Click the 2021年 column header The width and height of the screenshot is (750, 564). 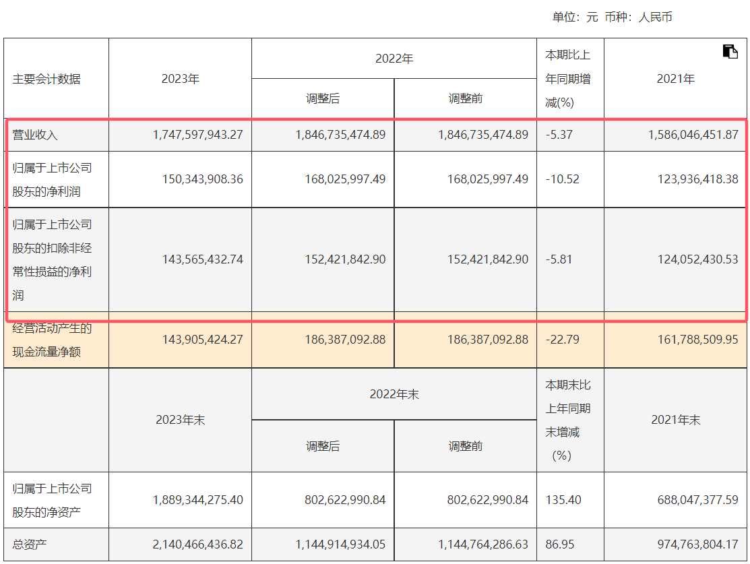point(675,79)
